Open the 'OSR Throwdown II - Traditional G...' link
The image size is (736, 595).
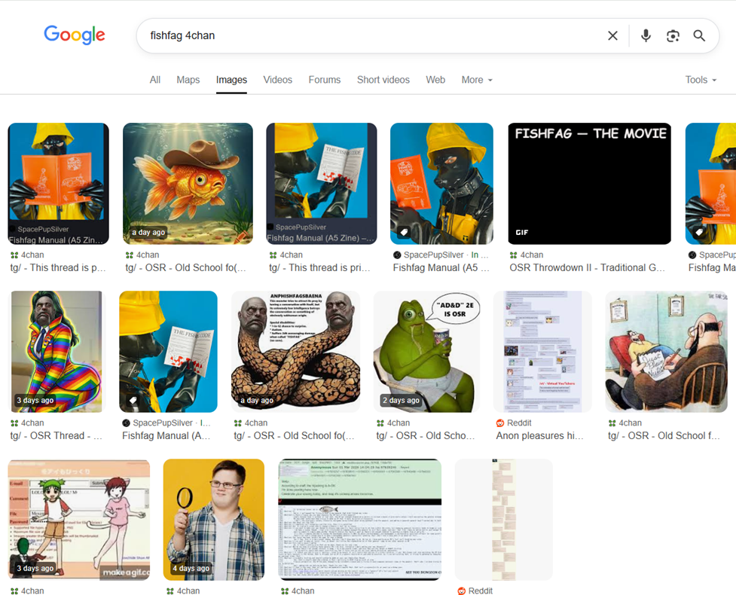[x=587, y=267]
